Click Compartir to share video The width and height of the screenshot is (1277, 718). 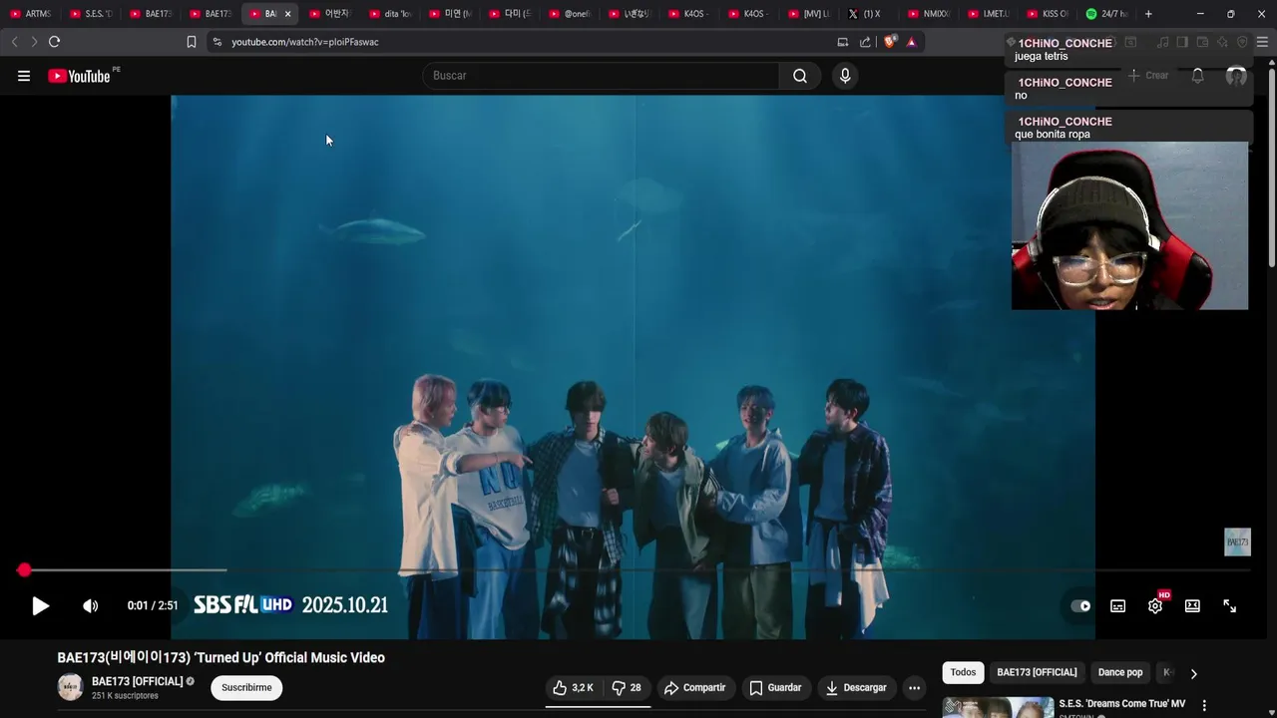pyautogui.click(x=695, y=688)
